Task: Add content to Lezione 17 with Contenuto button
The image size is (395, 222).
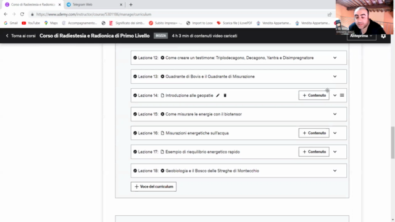Action: (x=314, y=152)
